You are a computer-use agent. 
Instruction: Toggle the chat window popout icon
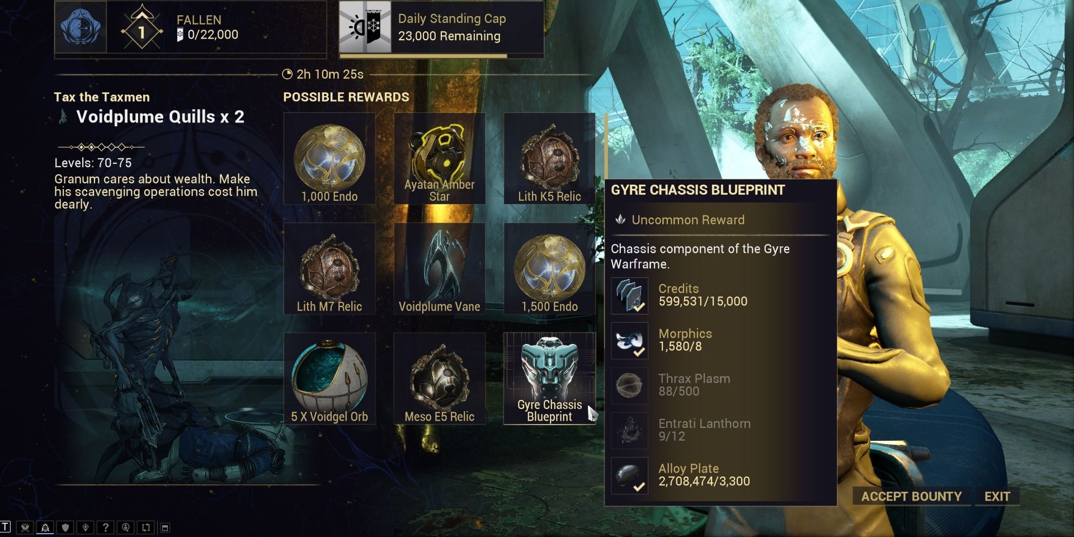point(165,528)
